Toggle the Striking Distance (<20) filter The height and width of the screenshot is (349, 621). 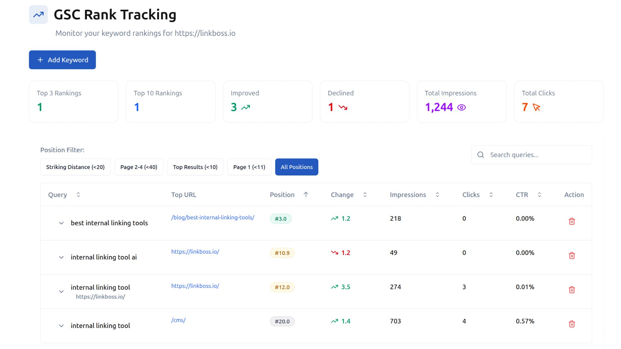75,167
